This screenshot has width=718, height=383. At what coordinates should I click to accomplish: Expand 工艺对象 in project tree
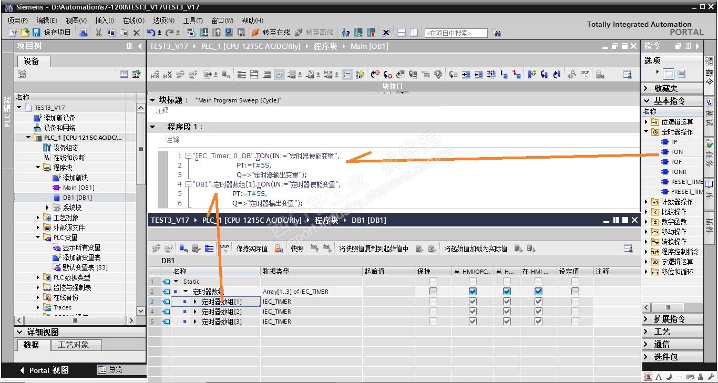(38, 218)
